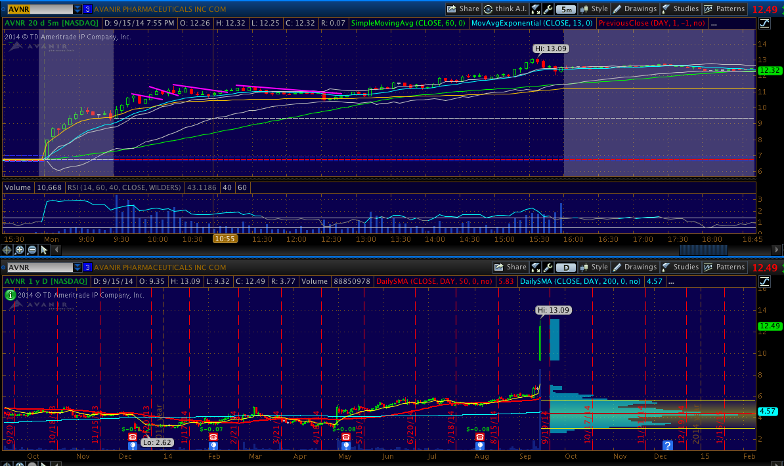Click the earnings phone icon near May
784x466 pixels.
click(x=345, y=437)
